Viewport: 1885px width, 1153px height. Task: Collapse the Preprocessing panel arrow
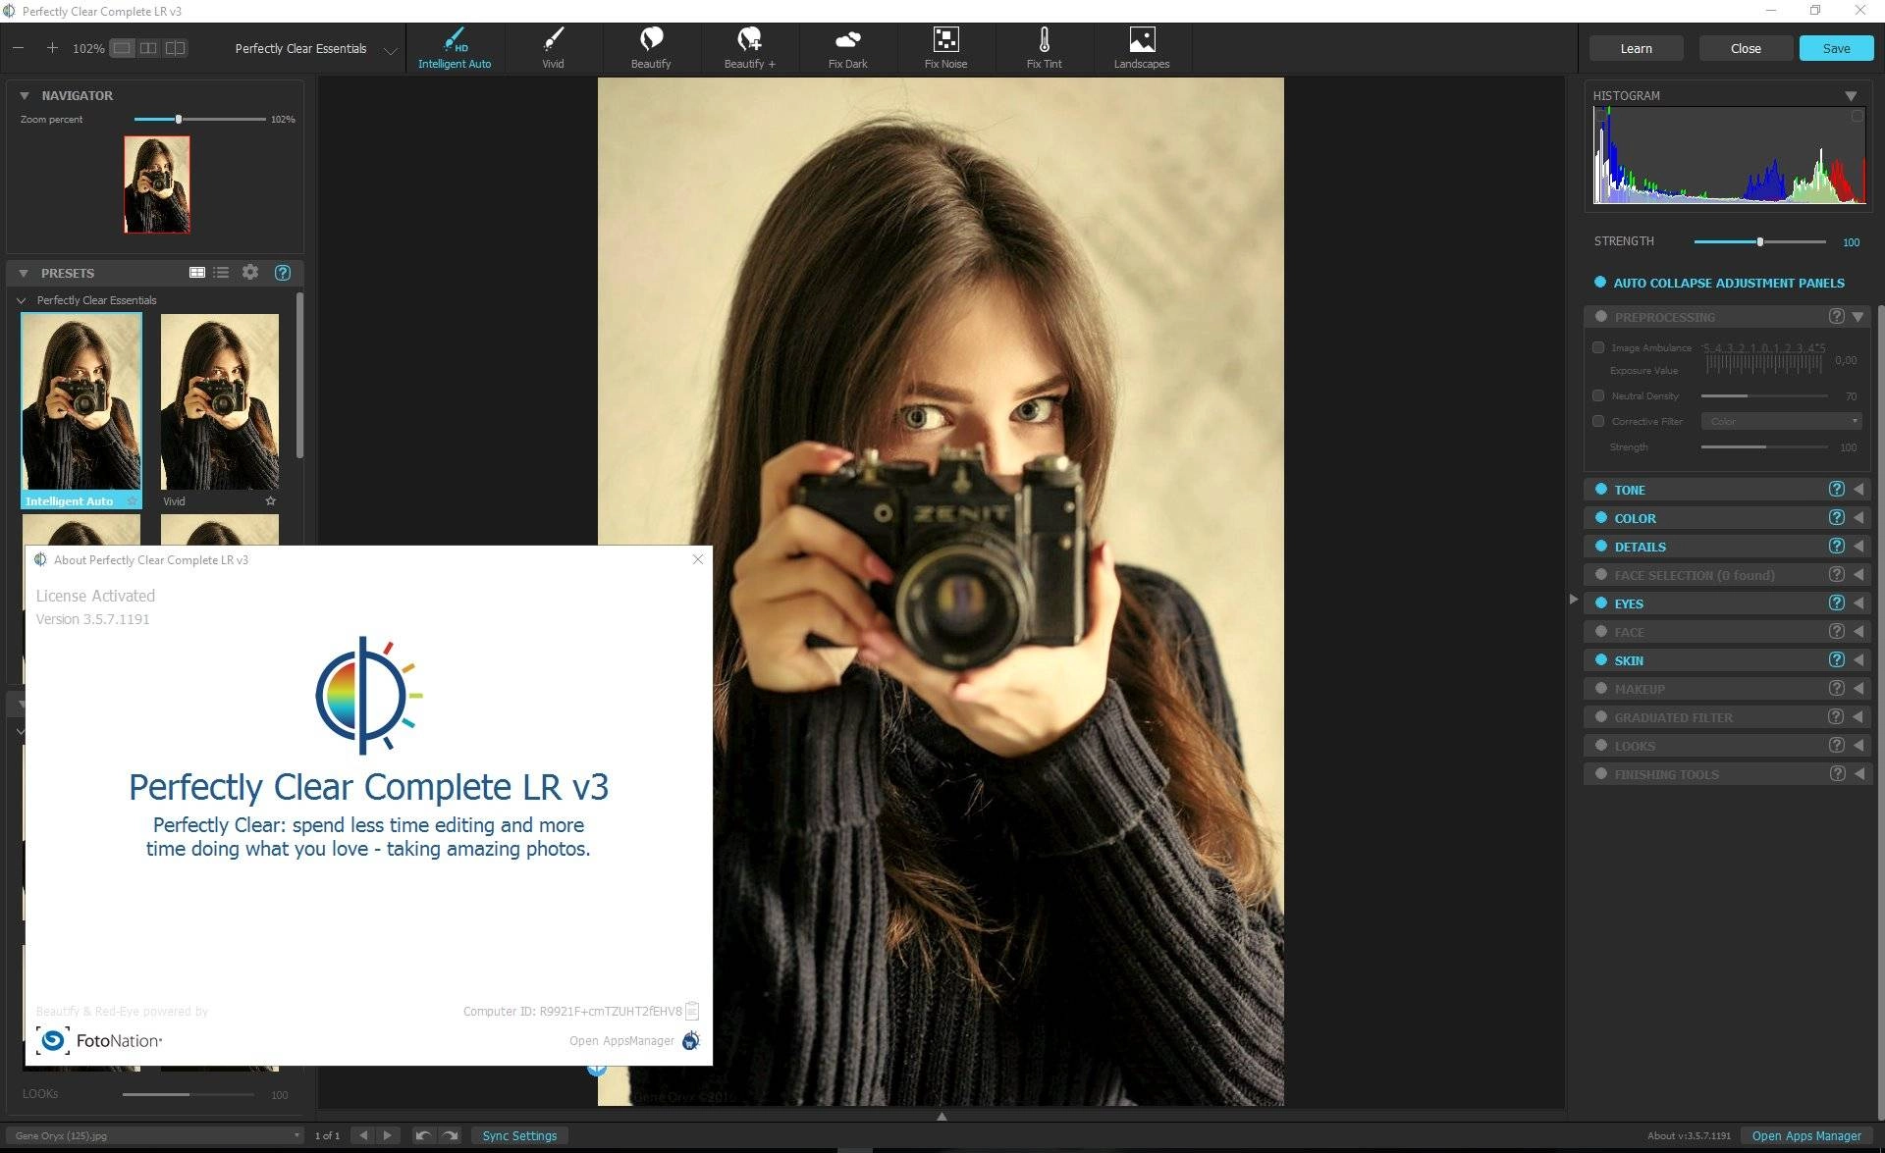(x=1858, y=316)
